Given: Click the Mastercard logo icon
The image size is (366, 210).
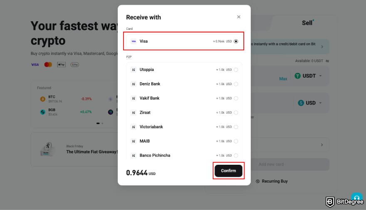Looking at the screenshot, I should click(x=48, y=64).
